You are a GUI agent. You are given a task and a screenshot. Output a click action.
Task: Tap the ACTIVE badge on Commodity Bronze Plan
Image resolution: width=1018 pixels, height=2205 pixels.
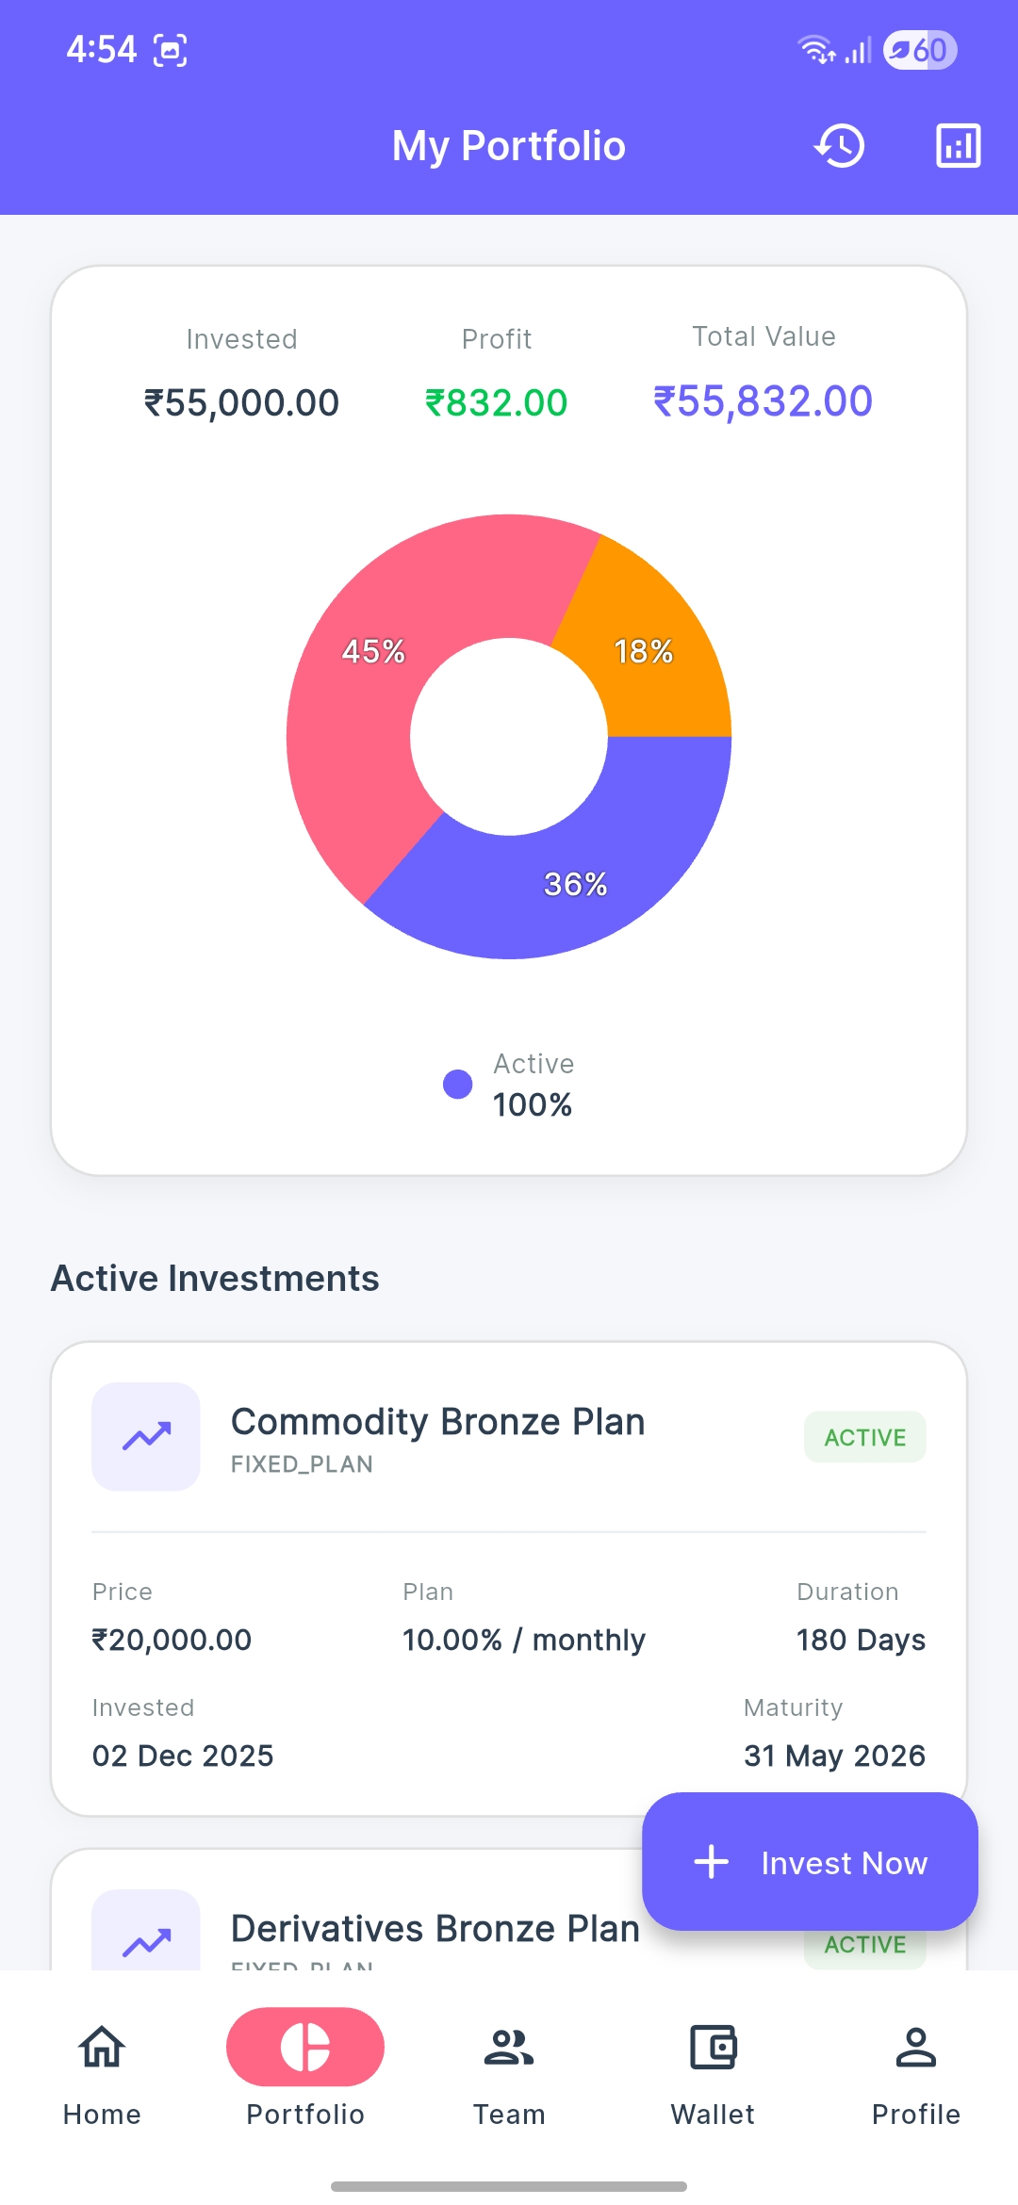(864, 1437)
